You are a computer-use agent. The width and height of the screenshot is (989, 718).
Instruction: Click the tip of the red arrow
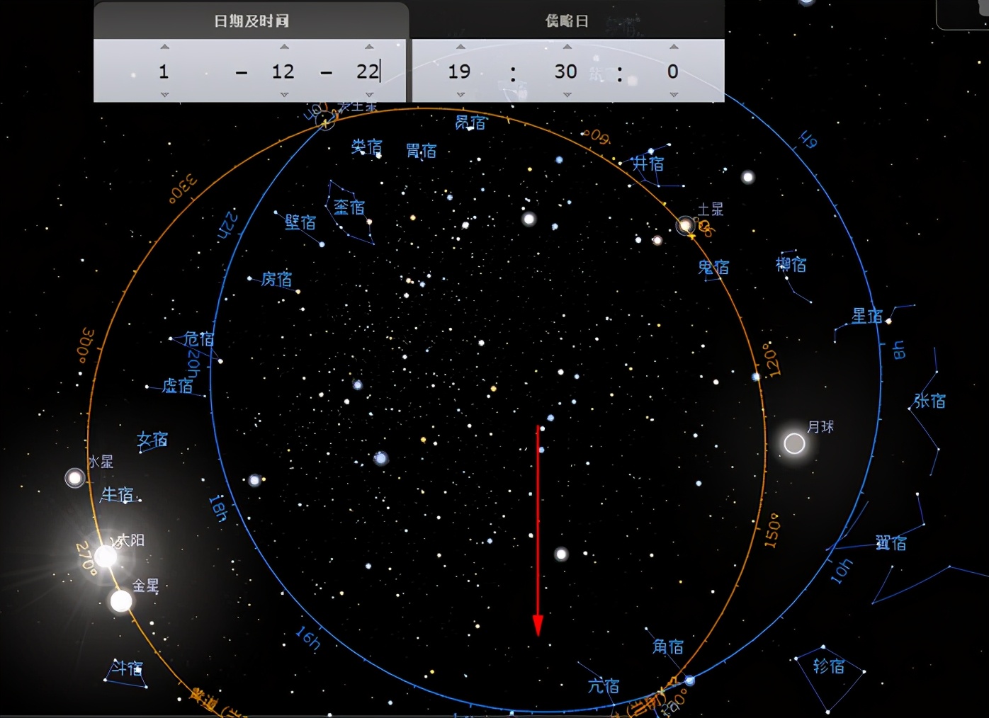[x=538, y=634]
